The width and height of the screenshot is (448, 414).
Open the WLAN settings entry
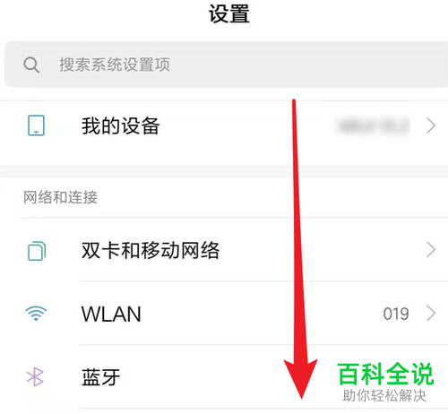(x=224, y=313)
